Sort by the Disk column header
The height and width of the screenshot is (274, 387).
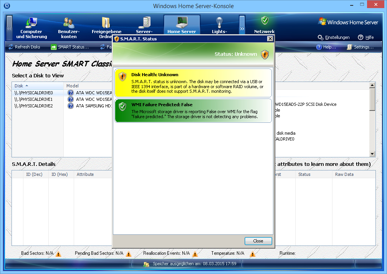(38, 86)
